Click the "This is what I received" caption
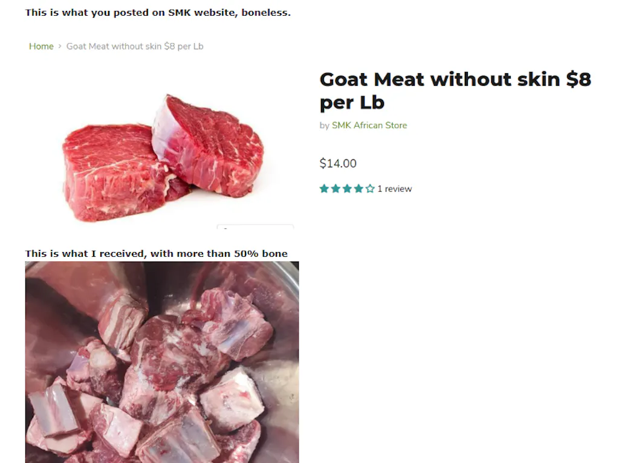Image resolution: width=619 pixels, height=463 pixels. 156,254
